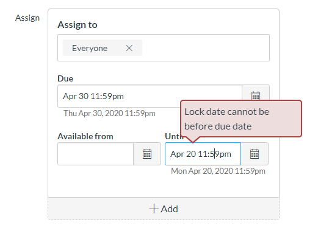The image size is (318, 228).
Task: Add another assignment date set
Action: click(164, 209)
